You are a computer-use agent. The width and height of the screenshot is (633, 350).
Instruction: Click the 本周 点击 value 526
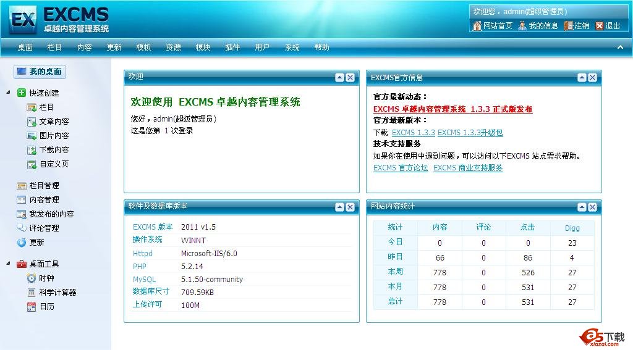tap(528, 273)
